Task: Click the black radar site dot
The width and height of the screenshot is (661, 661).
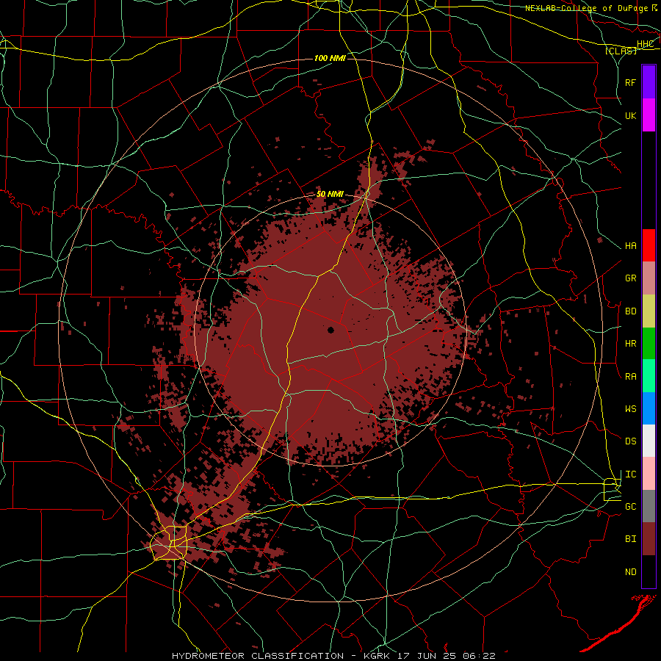Action: coord(331,330)
